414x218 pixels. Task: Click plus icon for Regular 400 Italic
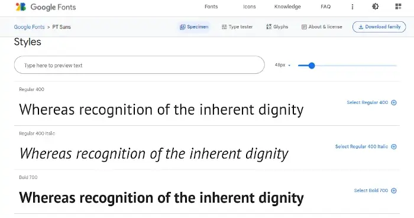[394, 147]
